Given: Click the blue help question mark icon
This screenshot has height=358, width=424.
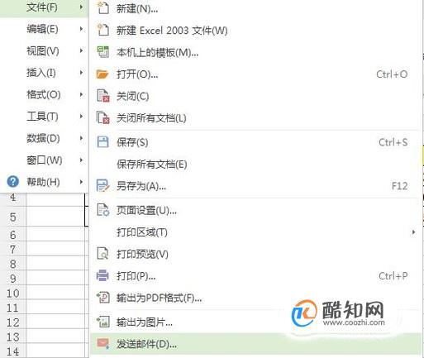Looking at the screenshot, I should click(x=13, y=182).
